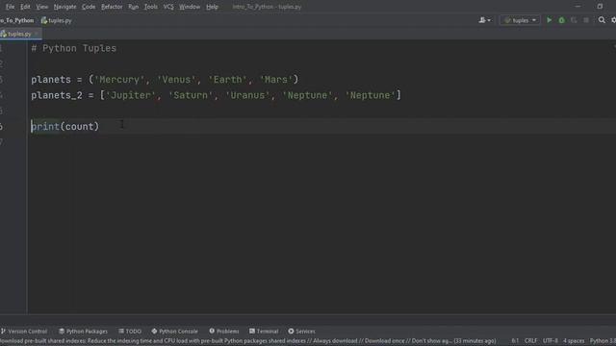Screen dimensions: 616x346
Task: Open the Python Packages tool window
Action: [x=84, y=331]
